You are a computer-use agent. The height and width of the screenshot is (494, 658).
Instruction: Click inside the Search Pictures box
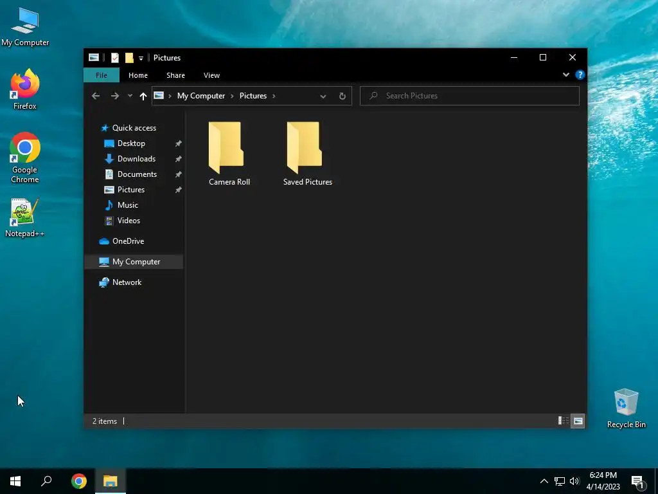coord(470,96)
